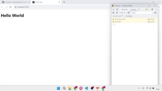Open a new browser tab
The width and height of the screenshot is (162, 91).
click(x=64, y=2)
